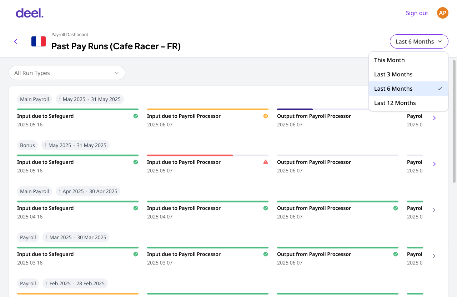457x297 pixels.
Task: Click green check on April Input due to Safeguard
Action: [136, 208]
